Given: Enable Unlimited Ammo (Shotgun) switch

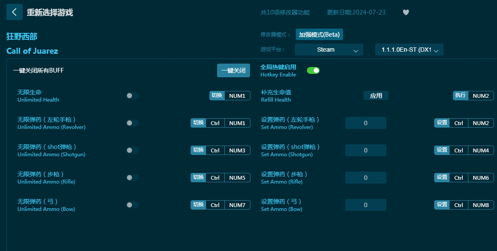Looking at the screenshot, I should point(132,150).
